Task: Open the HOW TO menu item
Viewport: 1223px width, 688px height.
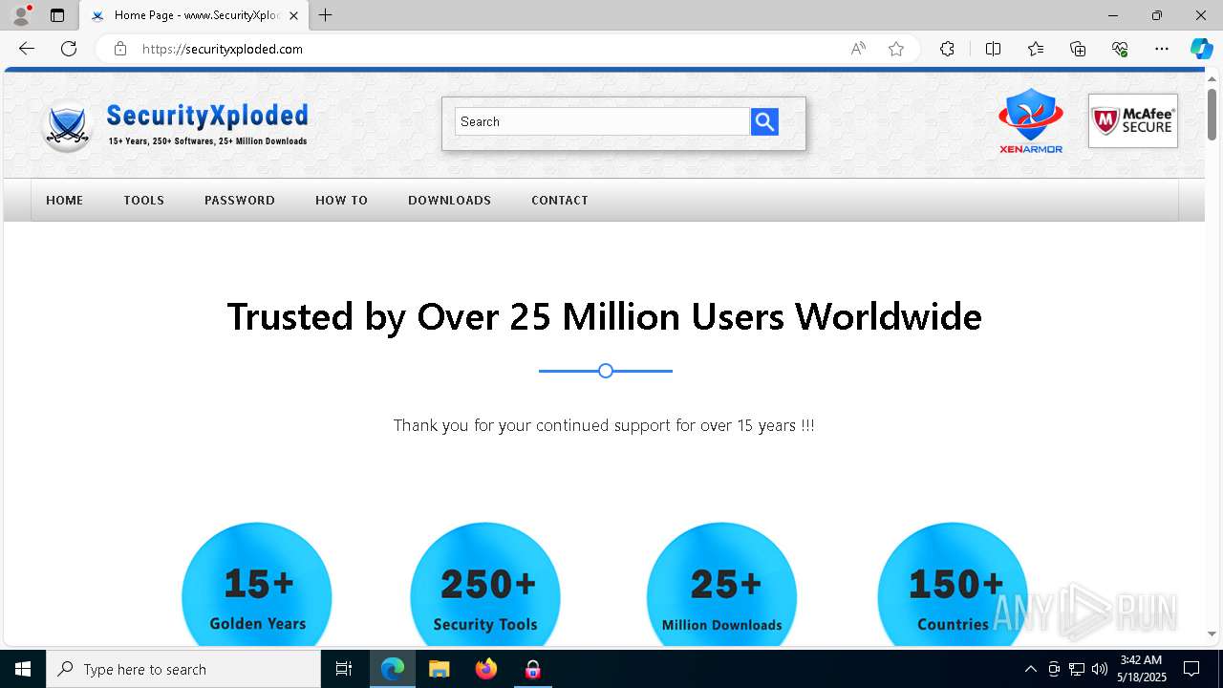Action: (x=341, y=200)
